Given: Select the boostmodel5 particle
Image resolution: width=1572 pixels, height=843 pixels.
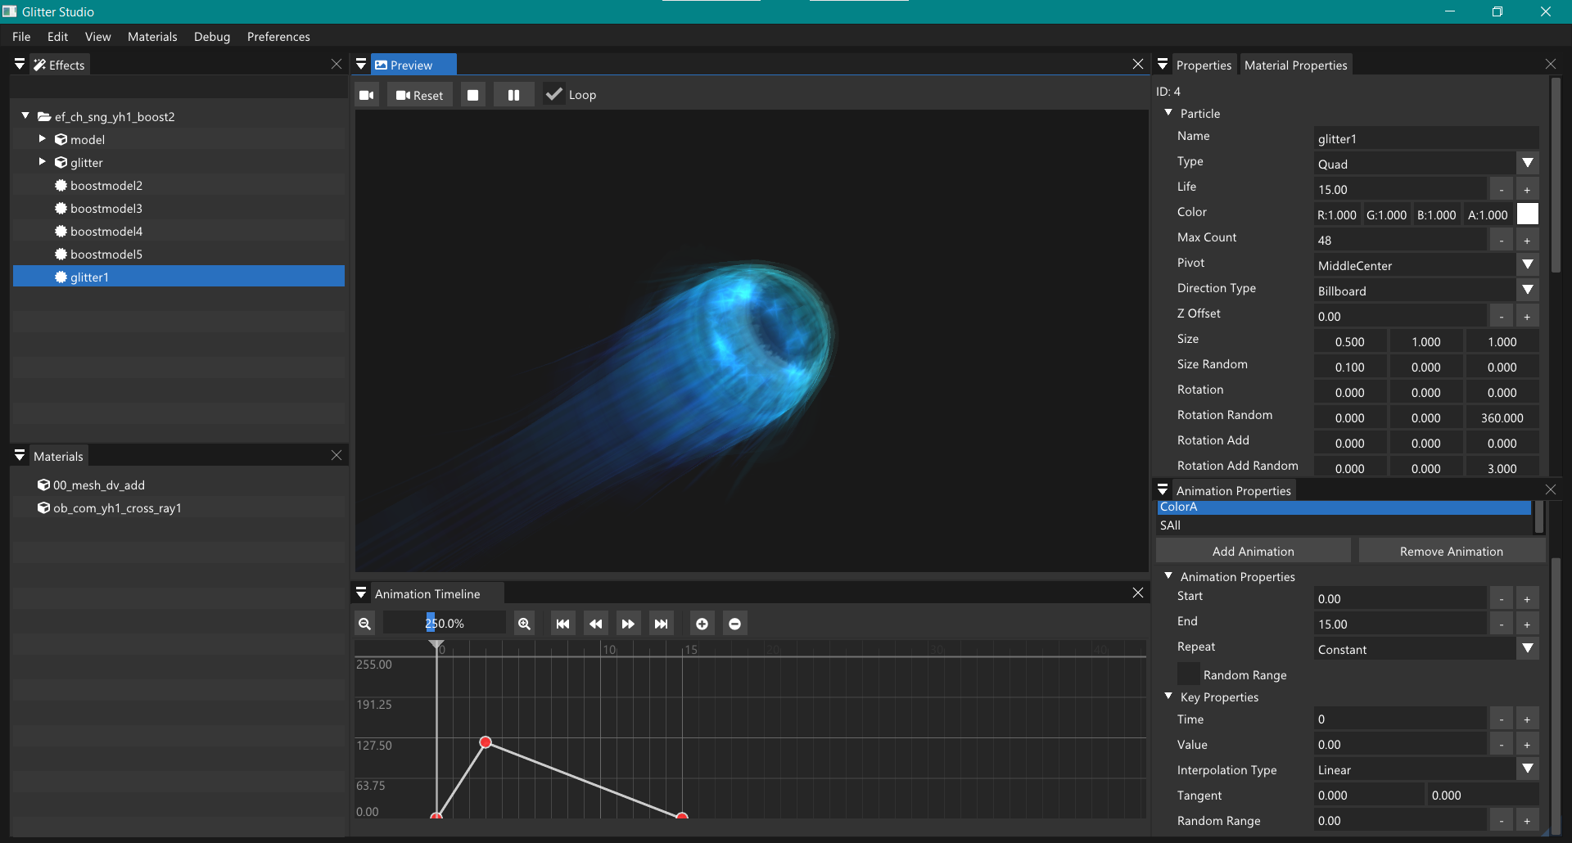Looking at the screenshot, I should [178, 255].
